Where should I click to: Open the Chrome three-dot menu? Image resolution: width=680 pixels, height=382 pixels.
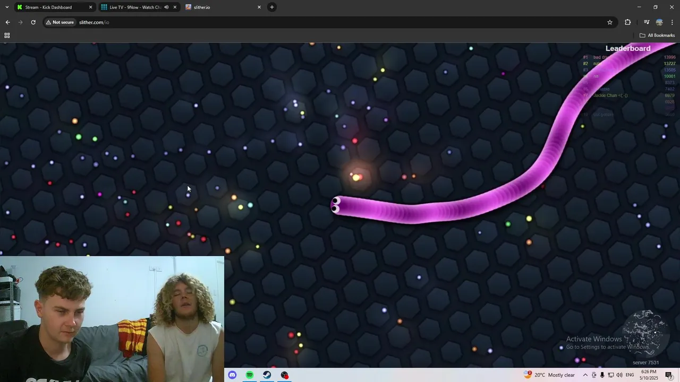[x=672, y=22]
